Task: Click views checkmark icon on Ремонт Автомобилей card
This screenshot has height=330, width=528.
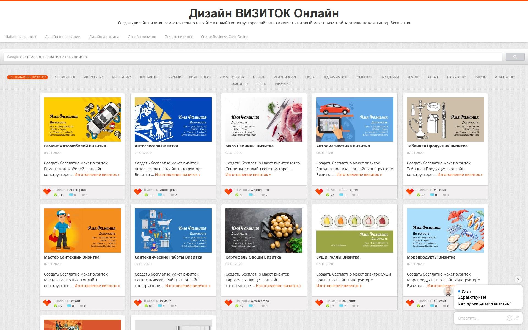Action: 56,195
